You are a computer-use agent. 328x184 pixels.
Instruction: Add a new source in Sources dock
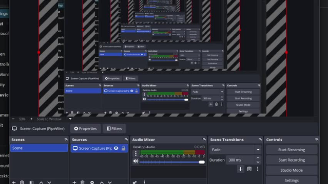74,182
